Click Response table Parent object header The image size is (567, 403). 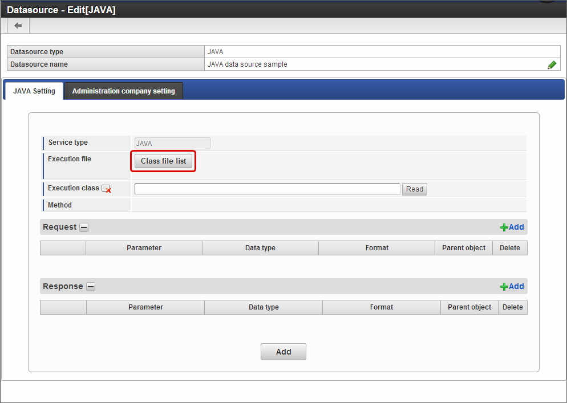click(x=469, y=307)
